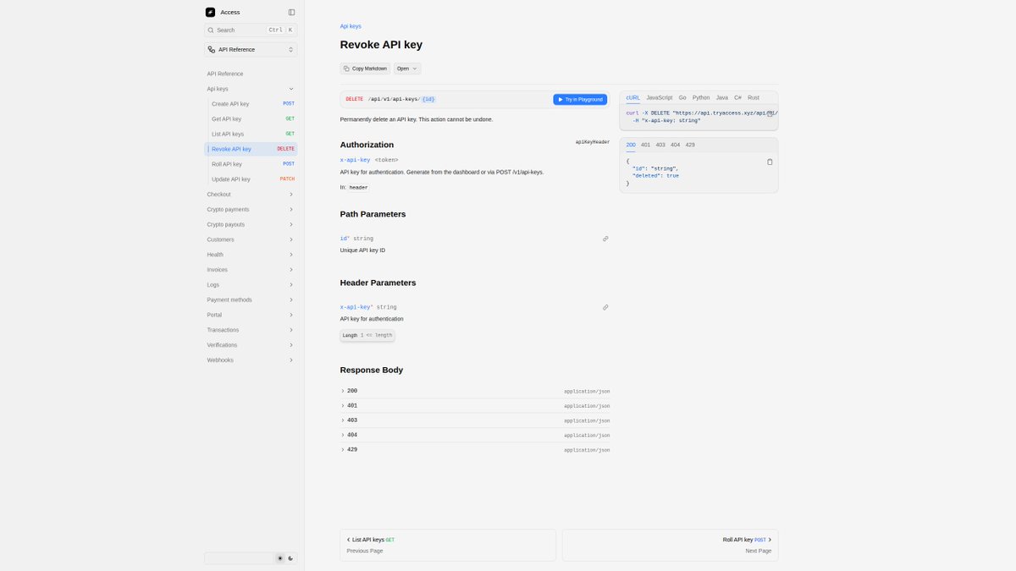1016x571 pixels.
Task: Expand the Logs group
Action: point(251,284)
